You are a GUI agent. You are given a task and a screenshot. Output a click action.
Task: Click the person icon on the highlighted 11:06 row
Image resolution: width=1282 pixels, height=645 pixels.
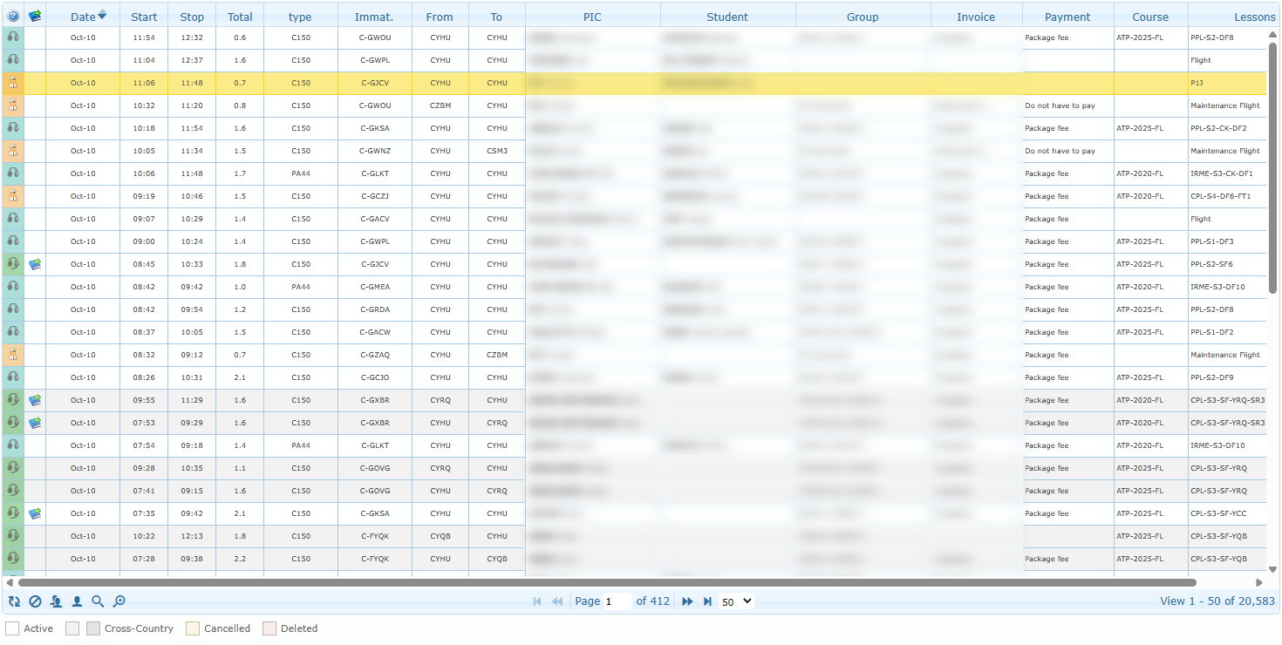point(13,83)
